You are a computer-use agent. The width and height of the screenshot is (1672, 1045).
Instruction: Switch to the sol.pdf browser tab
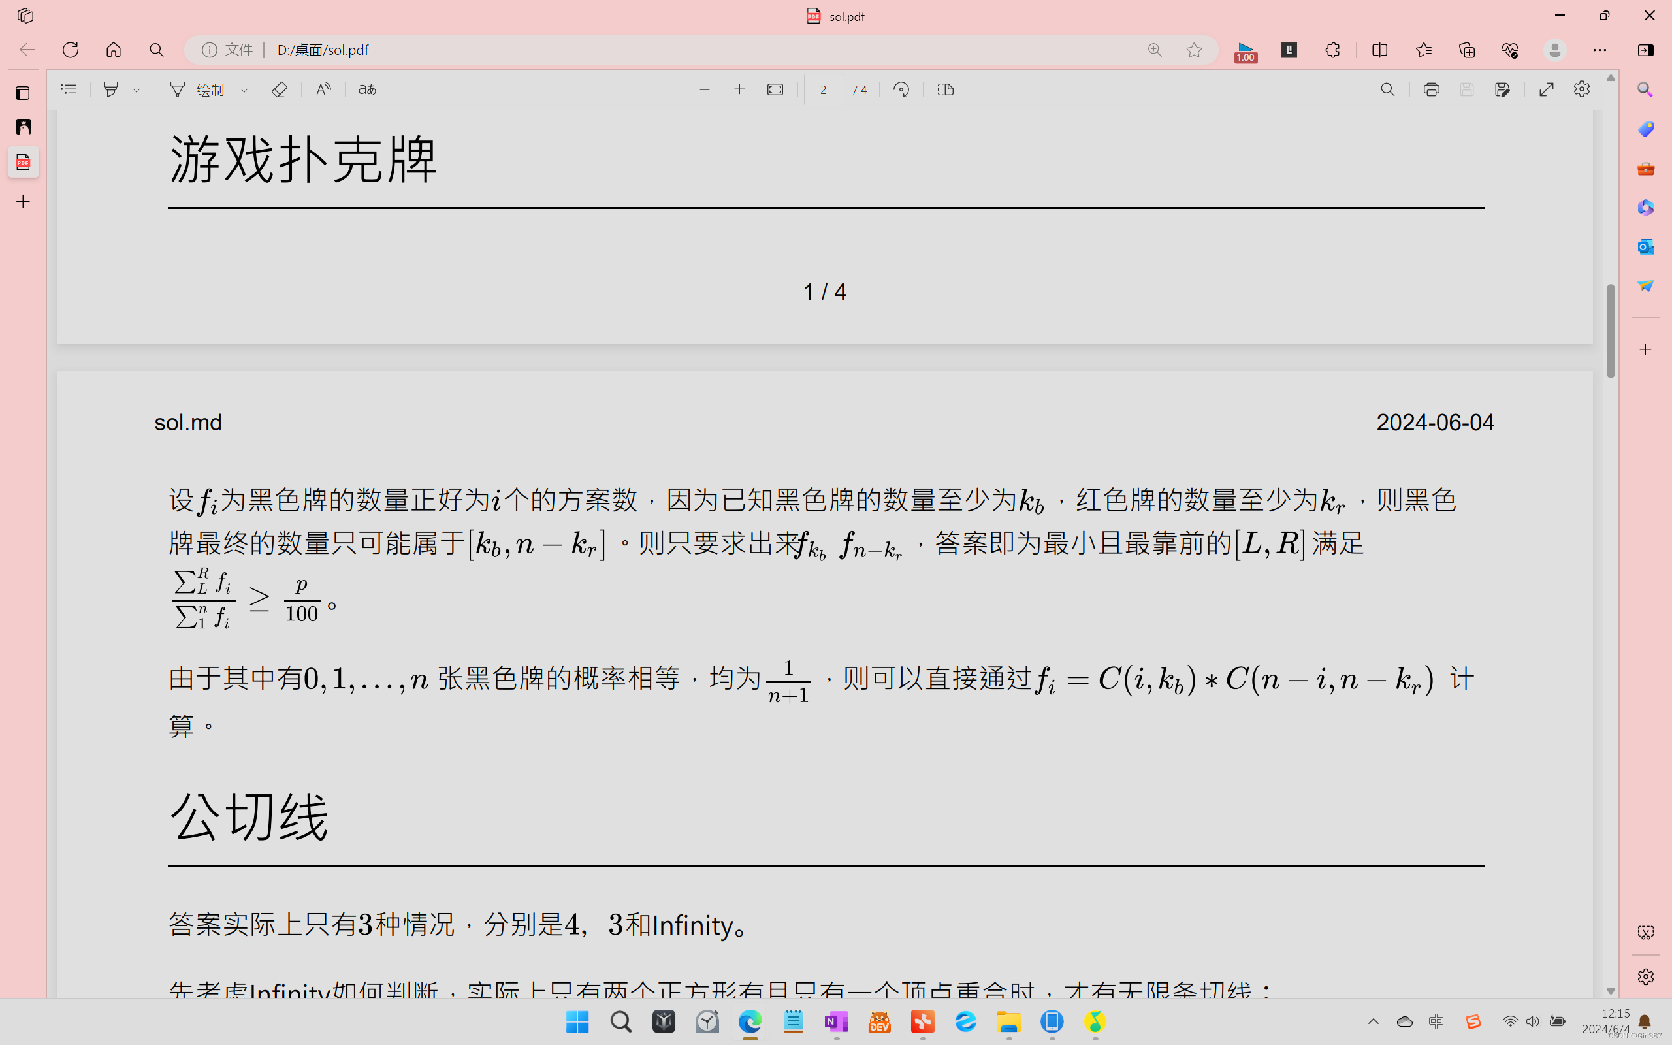835,15
